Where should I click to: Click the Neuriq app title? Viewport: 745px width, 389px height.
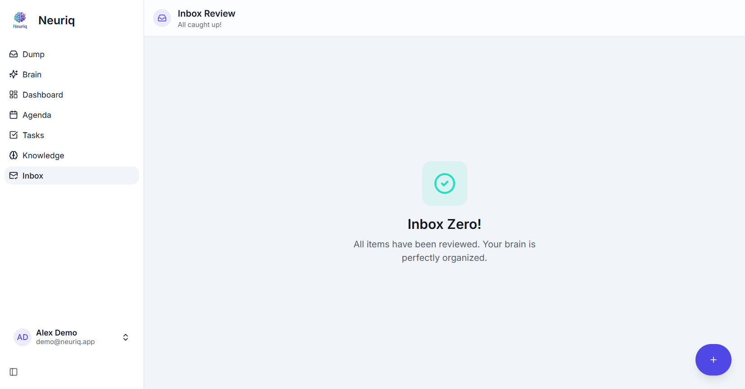(x=57, y=20)
